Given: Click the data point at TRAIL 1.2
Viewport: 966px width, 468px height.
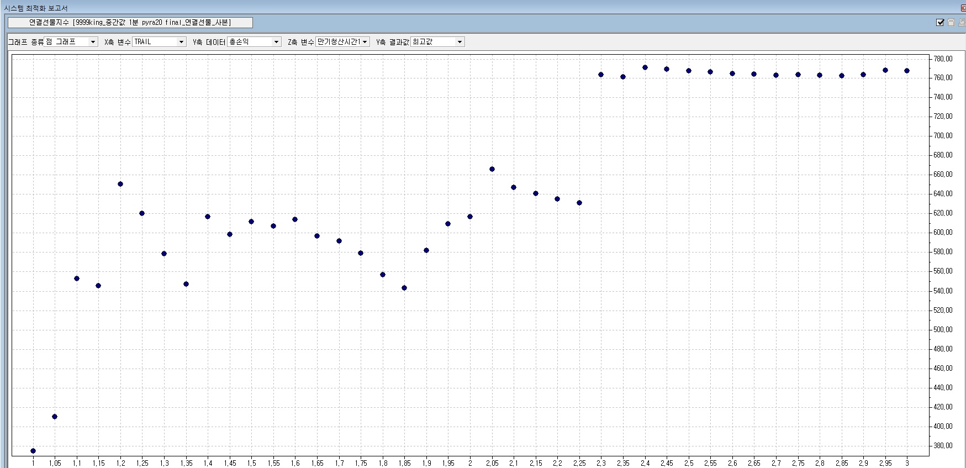Looking at the screenshot, I should click(x=120, y=184).
